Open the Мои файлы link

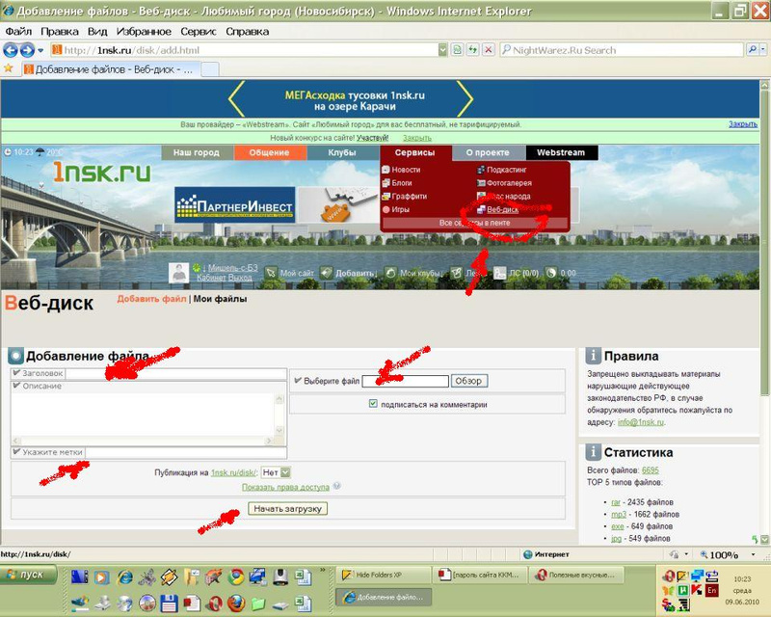pos(220,299)
